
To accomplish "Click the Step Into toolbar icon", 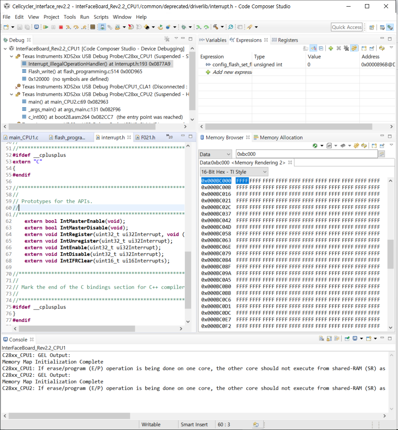I will point(68,27).
